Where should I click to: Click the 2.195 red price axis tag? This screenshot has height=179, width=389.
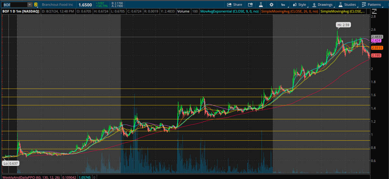376,55
